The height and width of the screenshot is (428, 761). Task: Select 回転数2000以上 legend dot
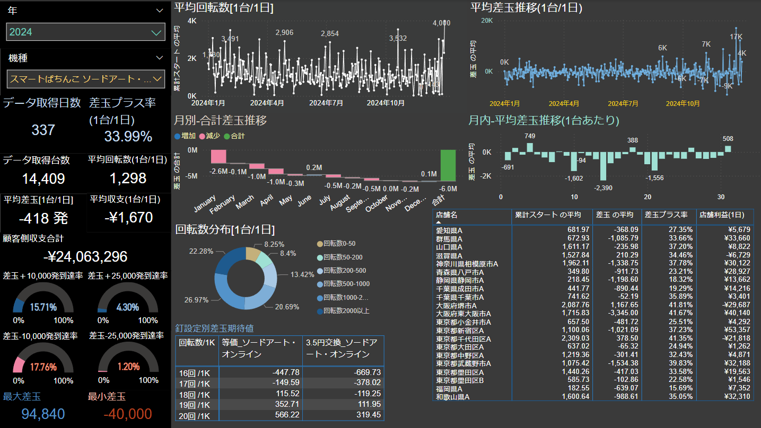point(319,311)
